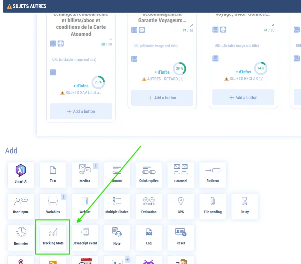Insert an Evaluation block
This screenshot has height=264, width=301.
pyautogui.click(x=149, y=206)
